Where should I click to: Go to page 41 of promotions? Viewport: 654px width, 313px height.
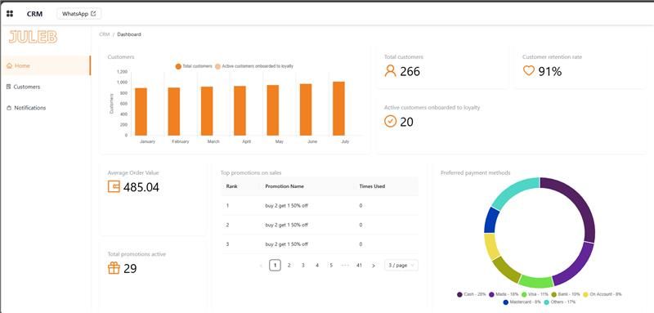[x=359, y=265]
